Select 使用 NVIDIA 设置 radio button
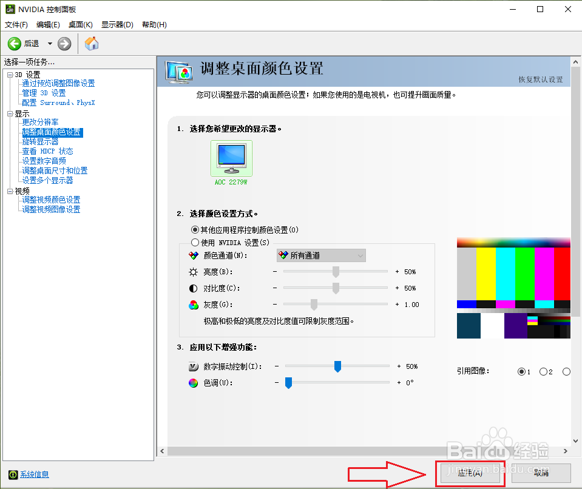This screenshot has height=489, width=582. click(x=194, y=241)
